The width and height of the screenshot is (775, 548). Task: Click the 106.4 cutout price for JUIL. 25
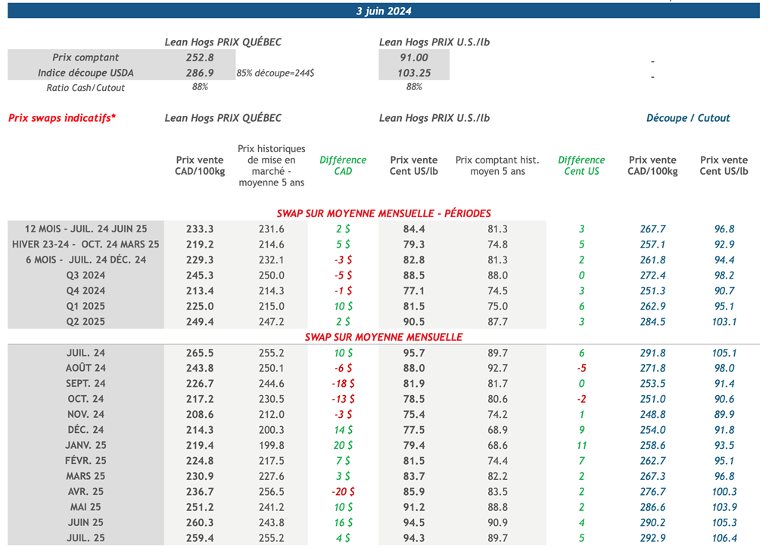724,538
